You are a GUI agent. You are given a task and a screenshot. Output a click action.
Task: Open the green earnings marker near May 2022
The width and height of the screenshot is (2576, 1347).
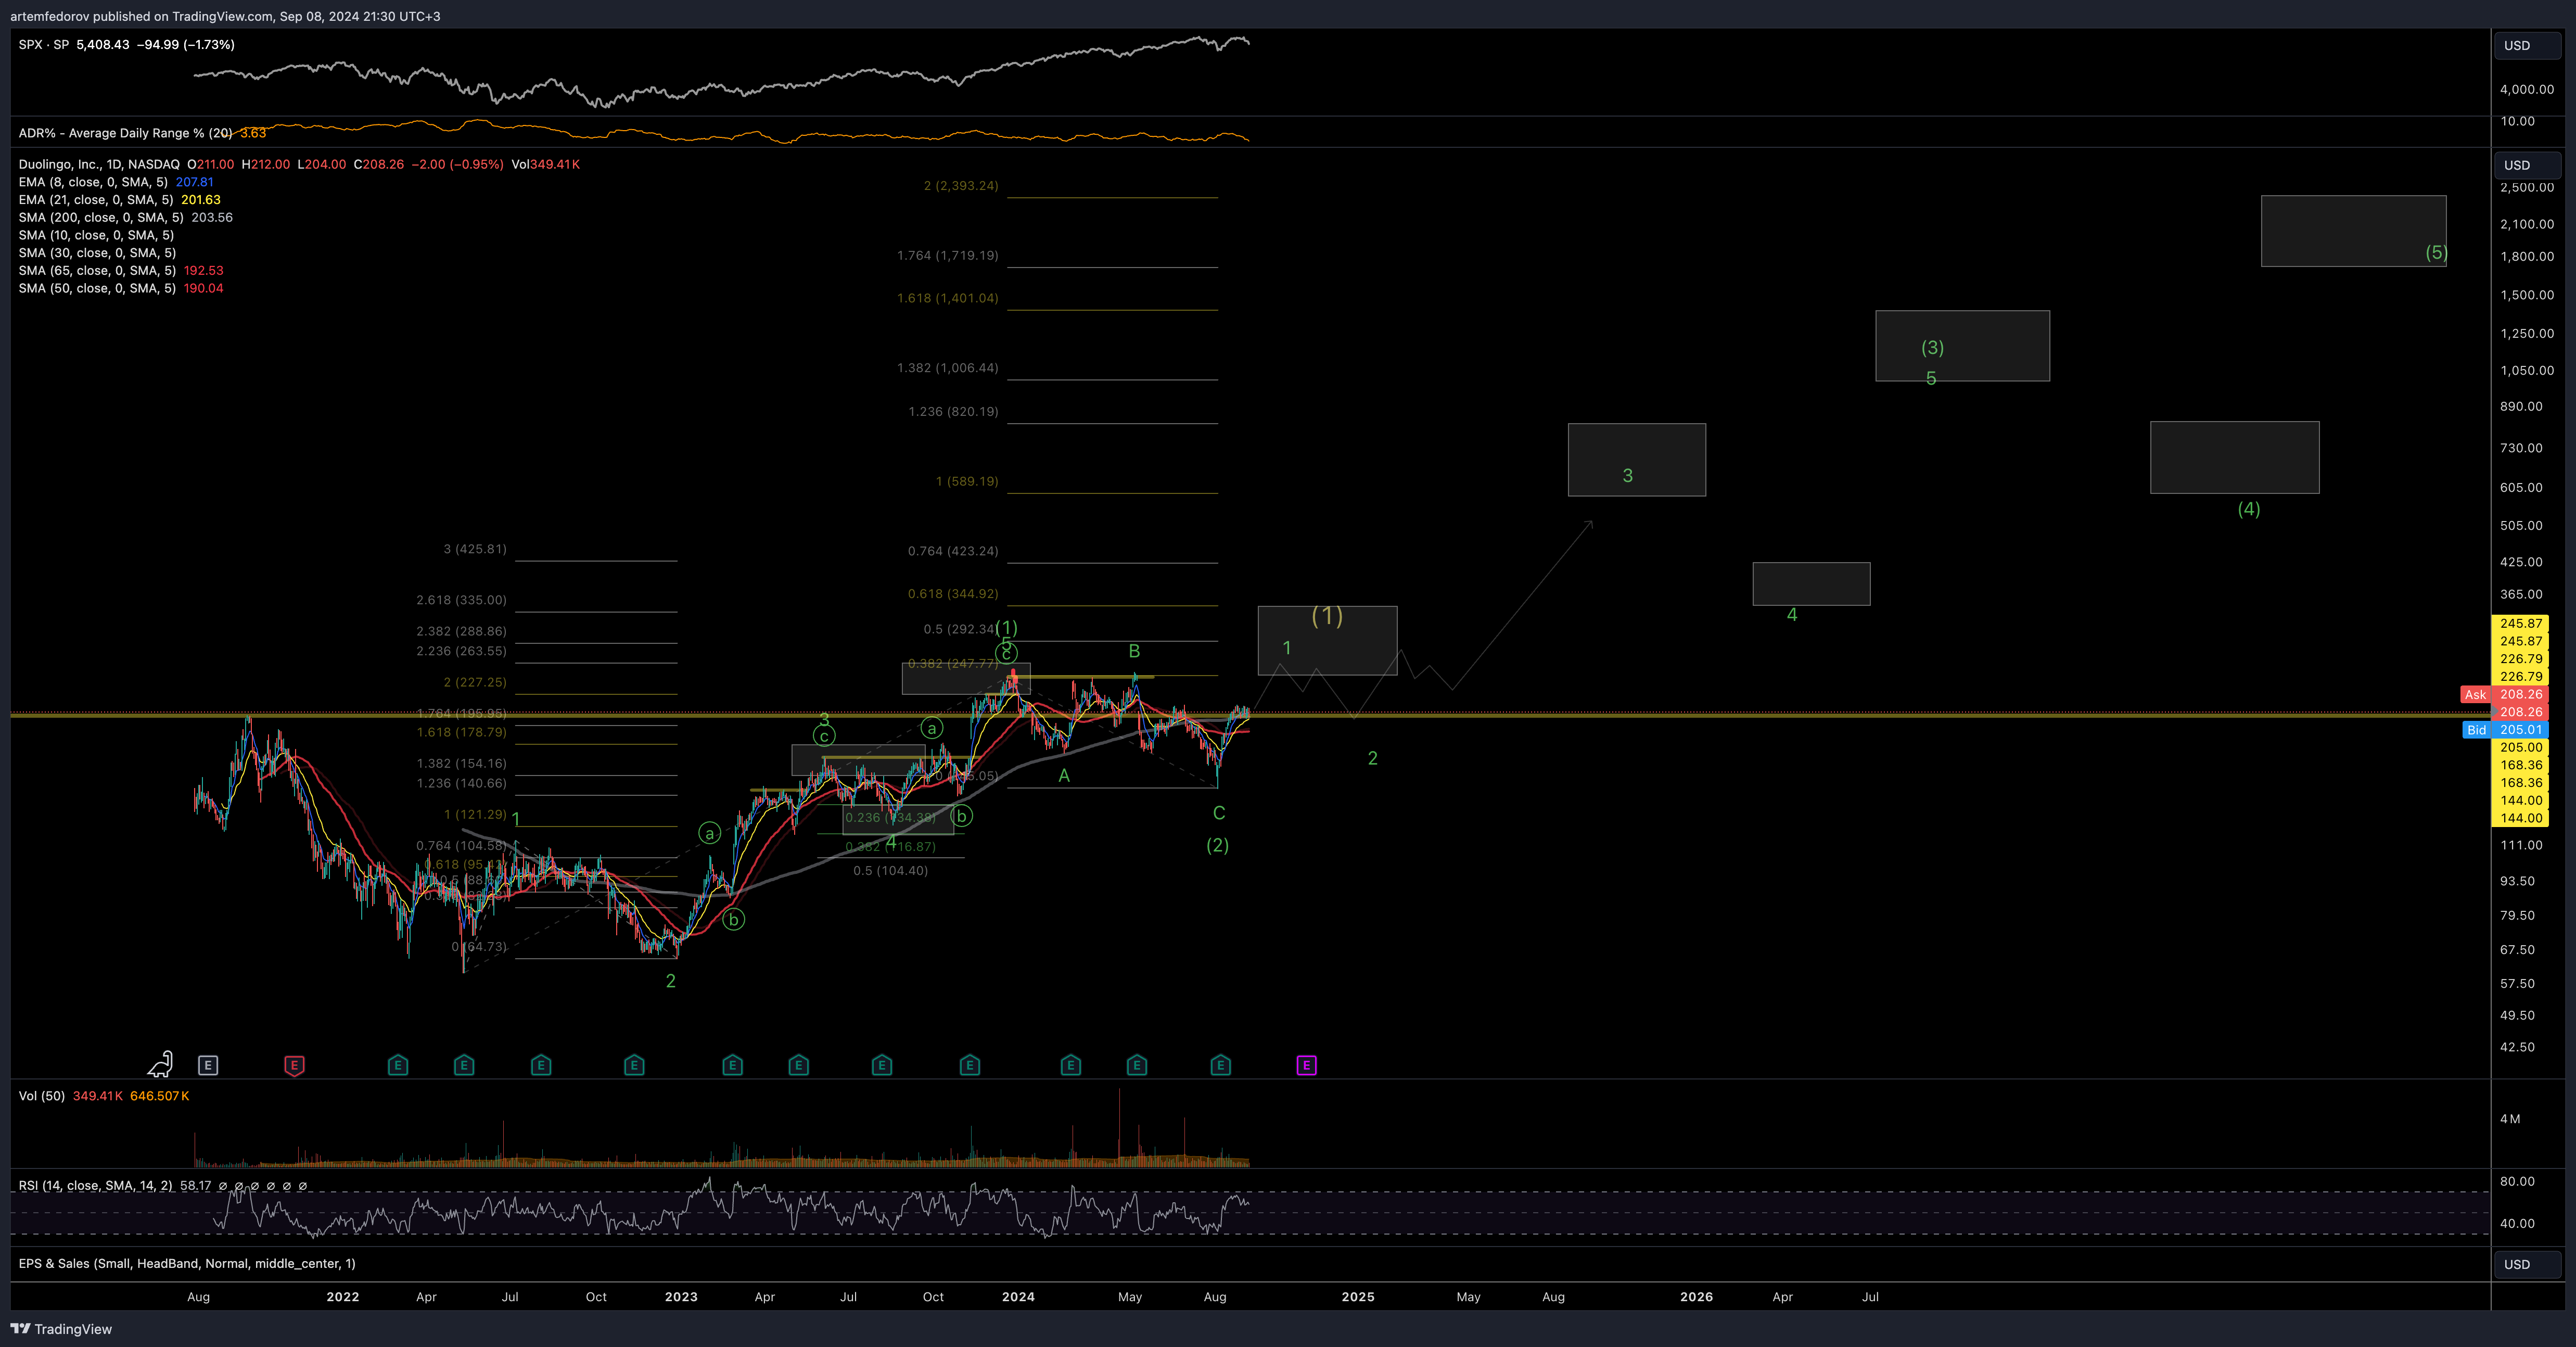click(464, 1066)
